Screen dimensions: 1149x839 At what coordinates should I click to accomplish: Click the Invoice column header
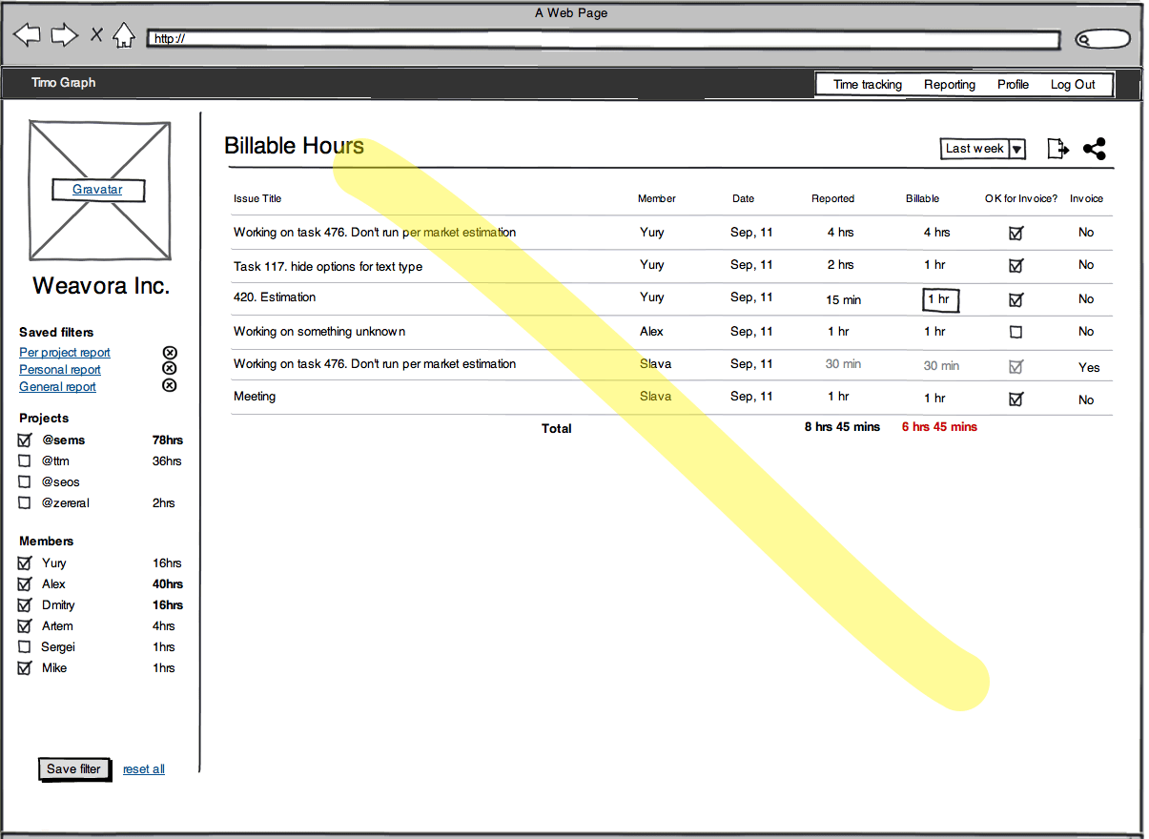[1086, 199]
